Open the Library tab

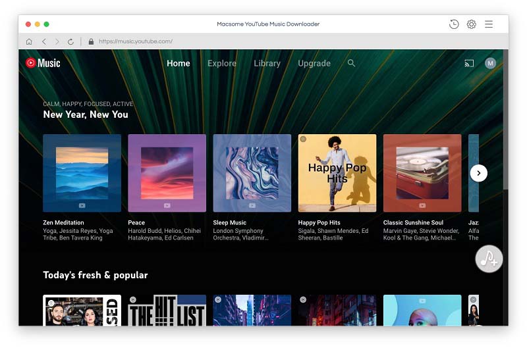267,63
